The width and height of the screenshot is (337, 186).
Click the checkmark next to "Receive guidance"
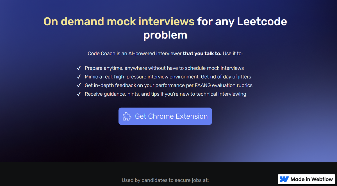click(79, 94)
